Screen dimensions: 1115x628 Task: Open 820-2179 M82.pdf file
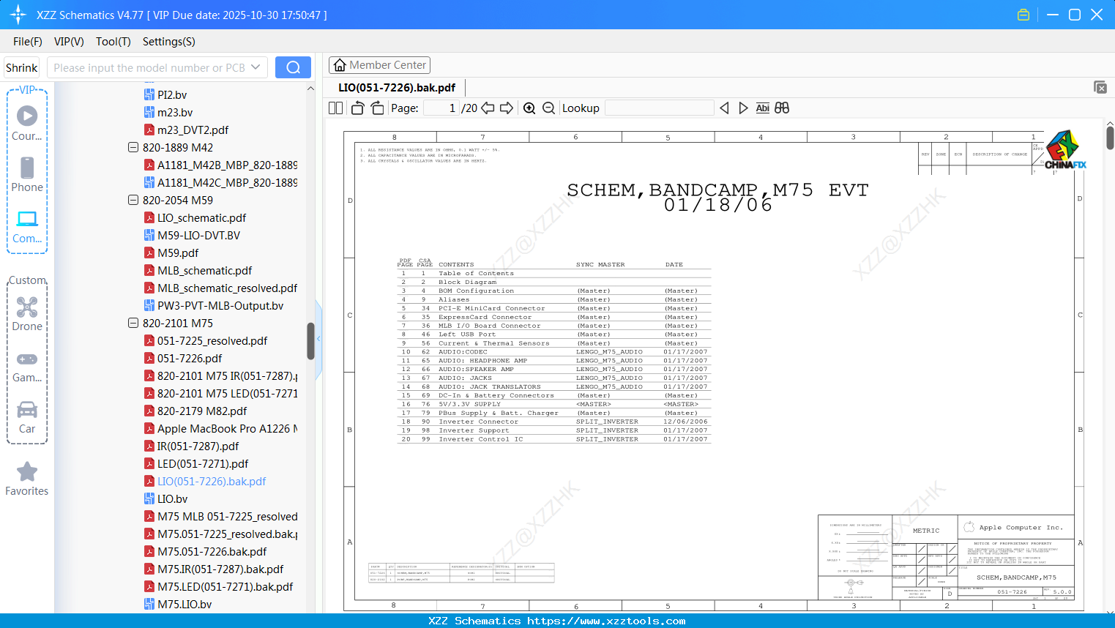pos(195,411)
